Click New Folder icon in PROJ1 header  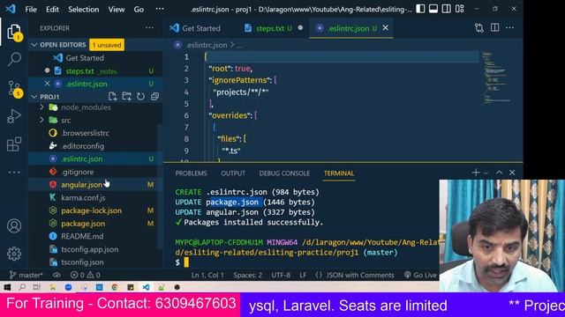pyautogui.click(x=126, y=96)
